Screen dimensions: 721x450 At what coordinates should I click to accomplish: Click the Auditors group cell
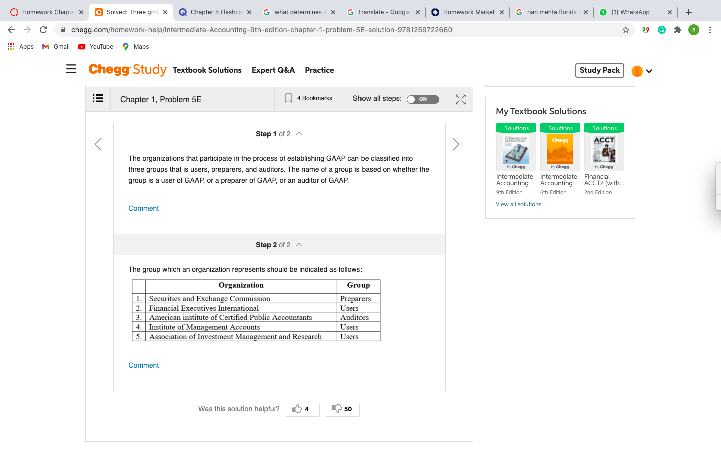tap(358, 317)
